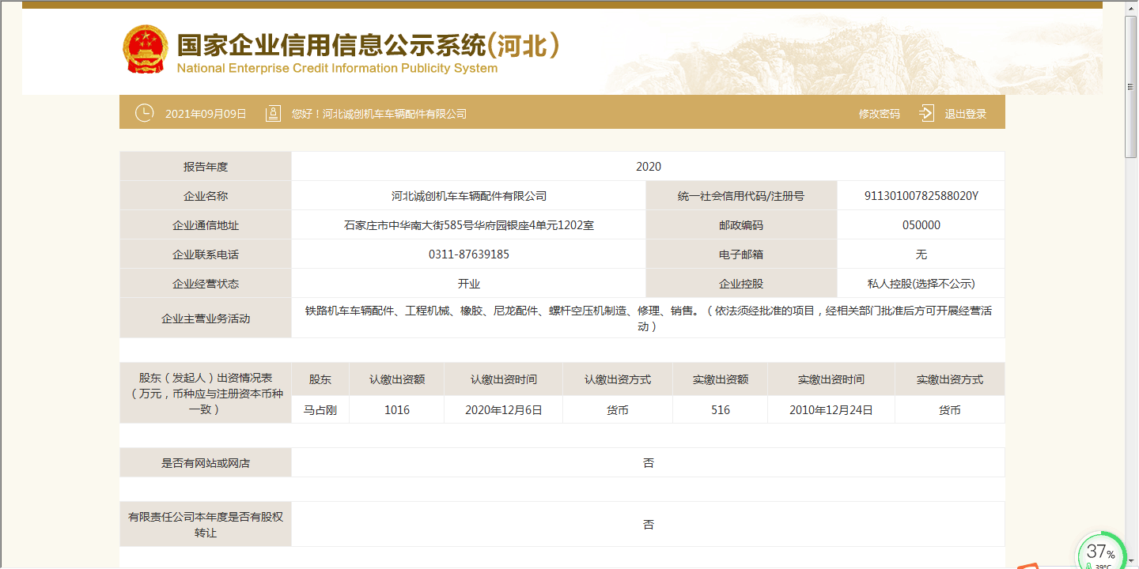Click the 邮政编码 label
This screenshot has height=569, width=1139.
[x=741, y=225]
